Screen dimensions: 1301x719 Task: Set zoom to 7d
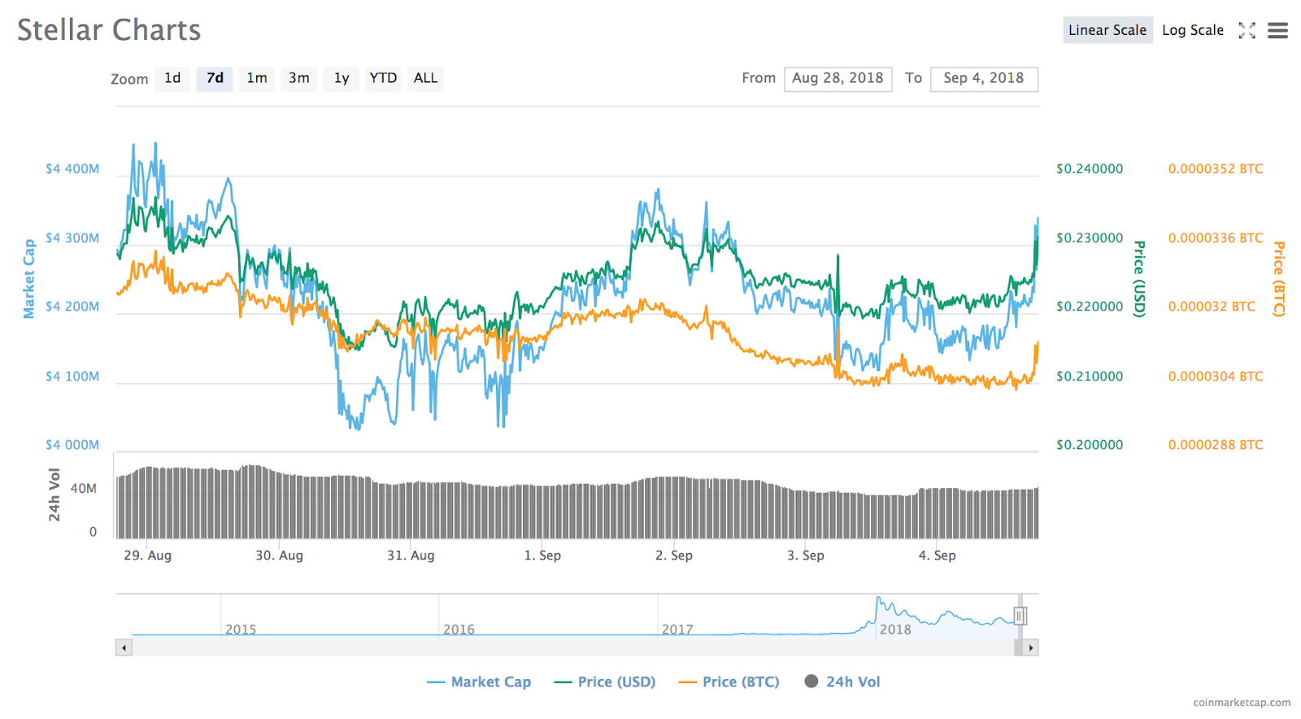tap(215, 78)
